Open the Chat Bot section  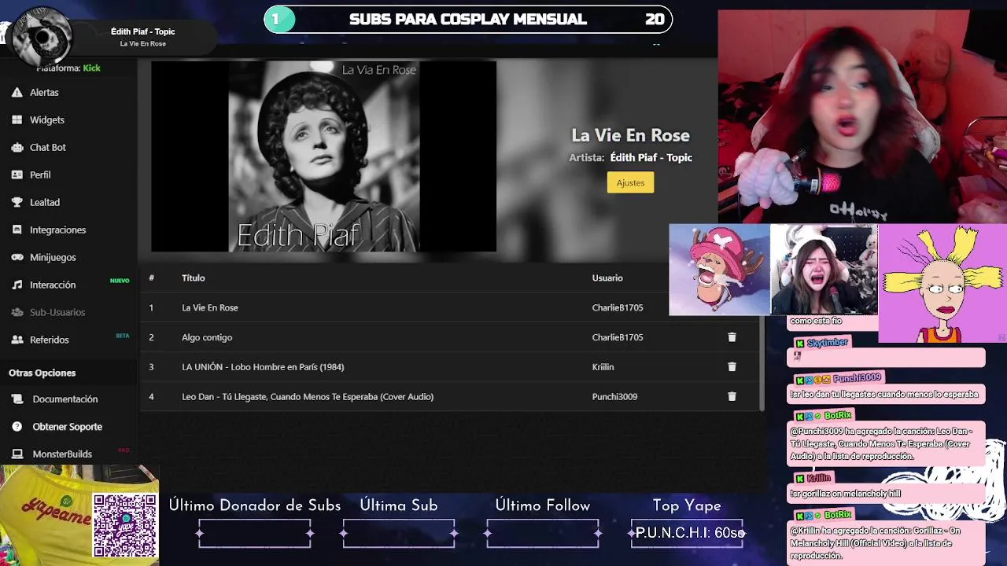point(48,147)
